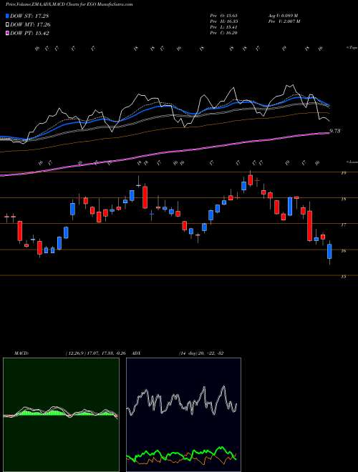358x472 pixels.
Task: Click the 15 price axis label
Action: coord(344,276)
